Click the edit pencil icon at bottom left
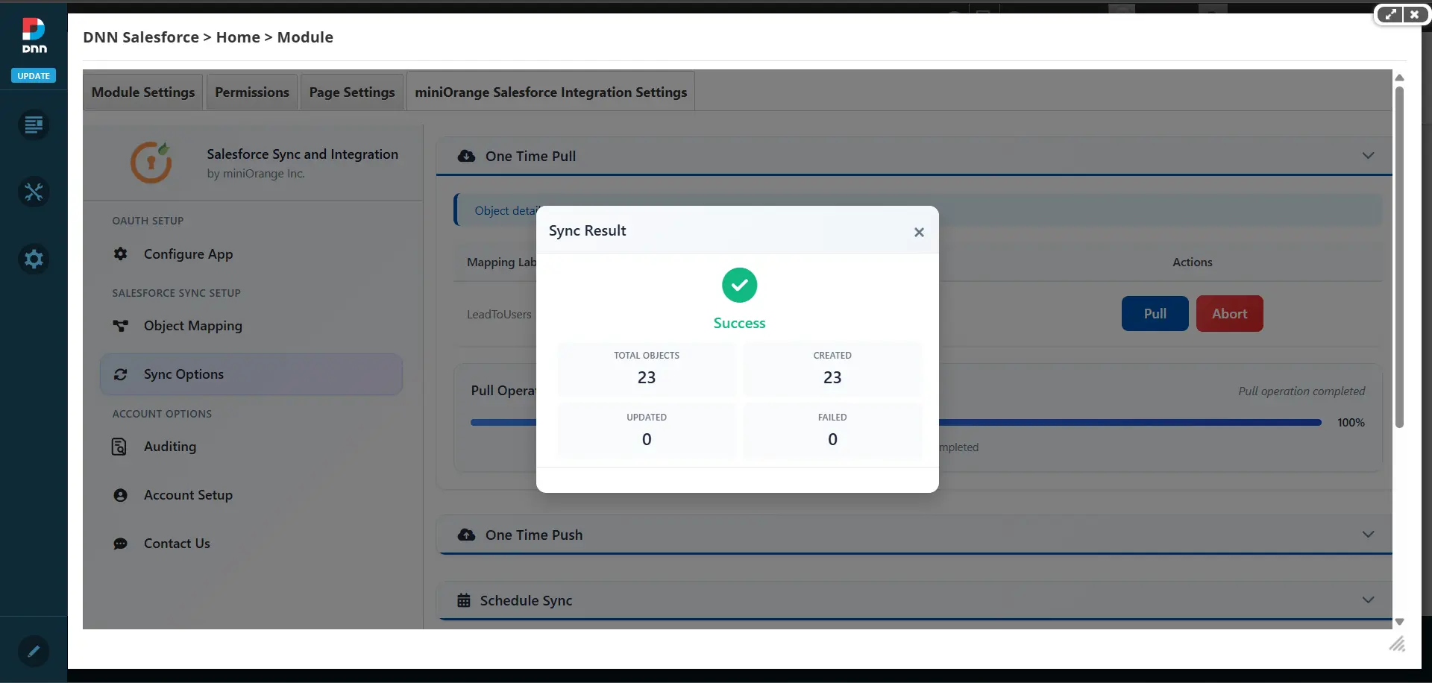This screenshot has width=1432, height=683. [x=34, y=651]
